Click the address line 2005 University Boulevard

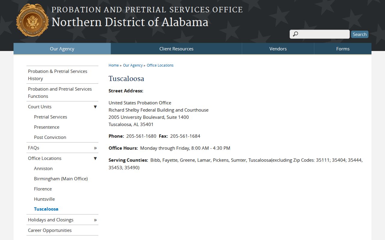[x=149, y=117]
